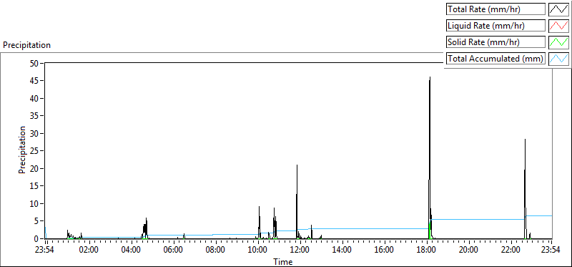Click the Liquid Rate red line icon

[x=558, y=26]
